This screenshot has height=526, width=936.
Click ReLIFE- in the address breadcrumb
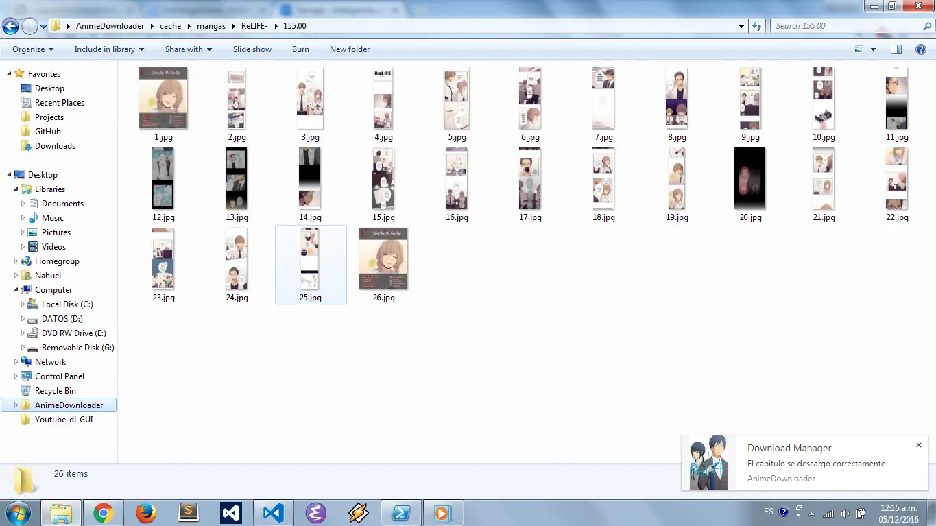click(x=254, y=26)
